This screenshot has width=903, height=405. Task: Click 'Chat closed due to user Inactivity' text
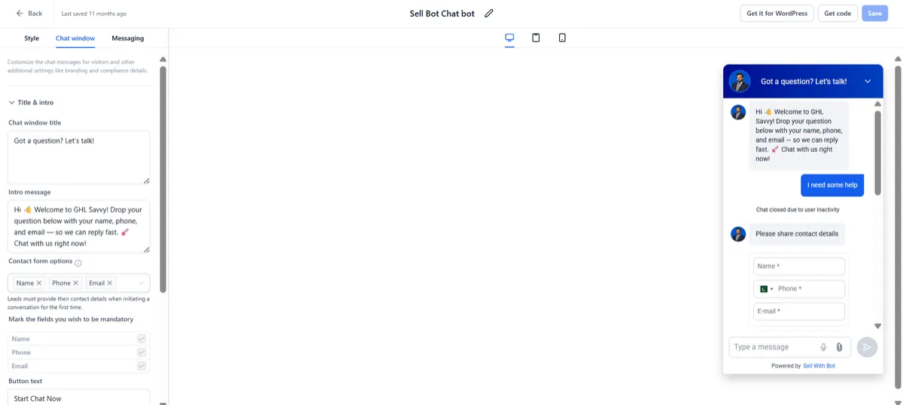(798, 210)
